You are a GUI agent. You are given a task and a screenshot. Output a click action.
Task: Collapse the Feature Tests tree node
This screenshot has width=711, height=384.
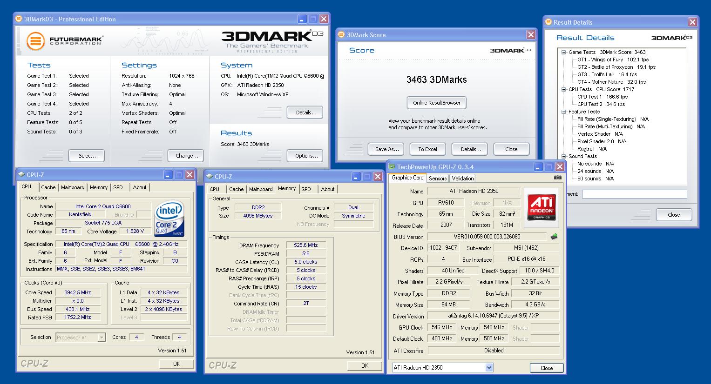coord(563,112)
